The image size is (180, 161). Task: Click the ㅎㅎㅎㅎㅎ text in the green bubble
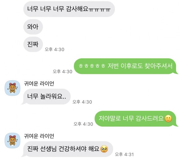92,66
